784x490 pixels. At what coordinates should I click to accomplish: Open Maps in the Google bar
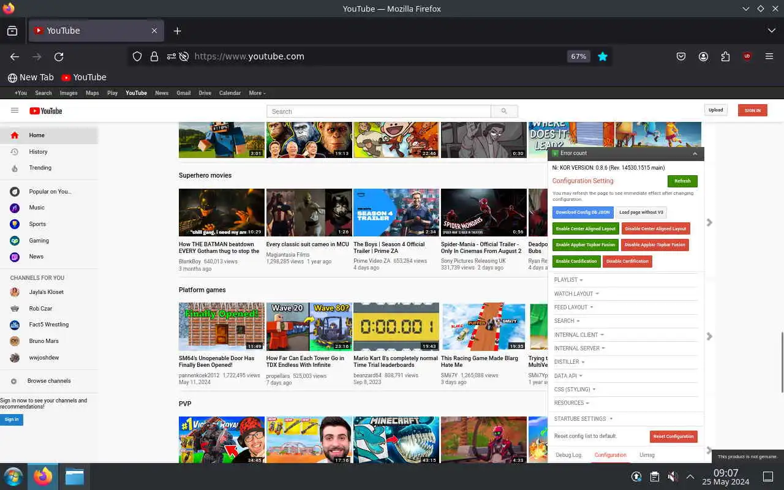[92, 93]
